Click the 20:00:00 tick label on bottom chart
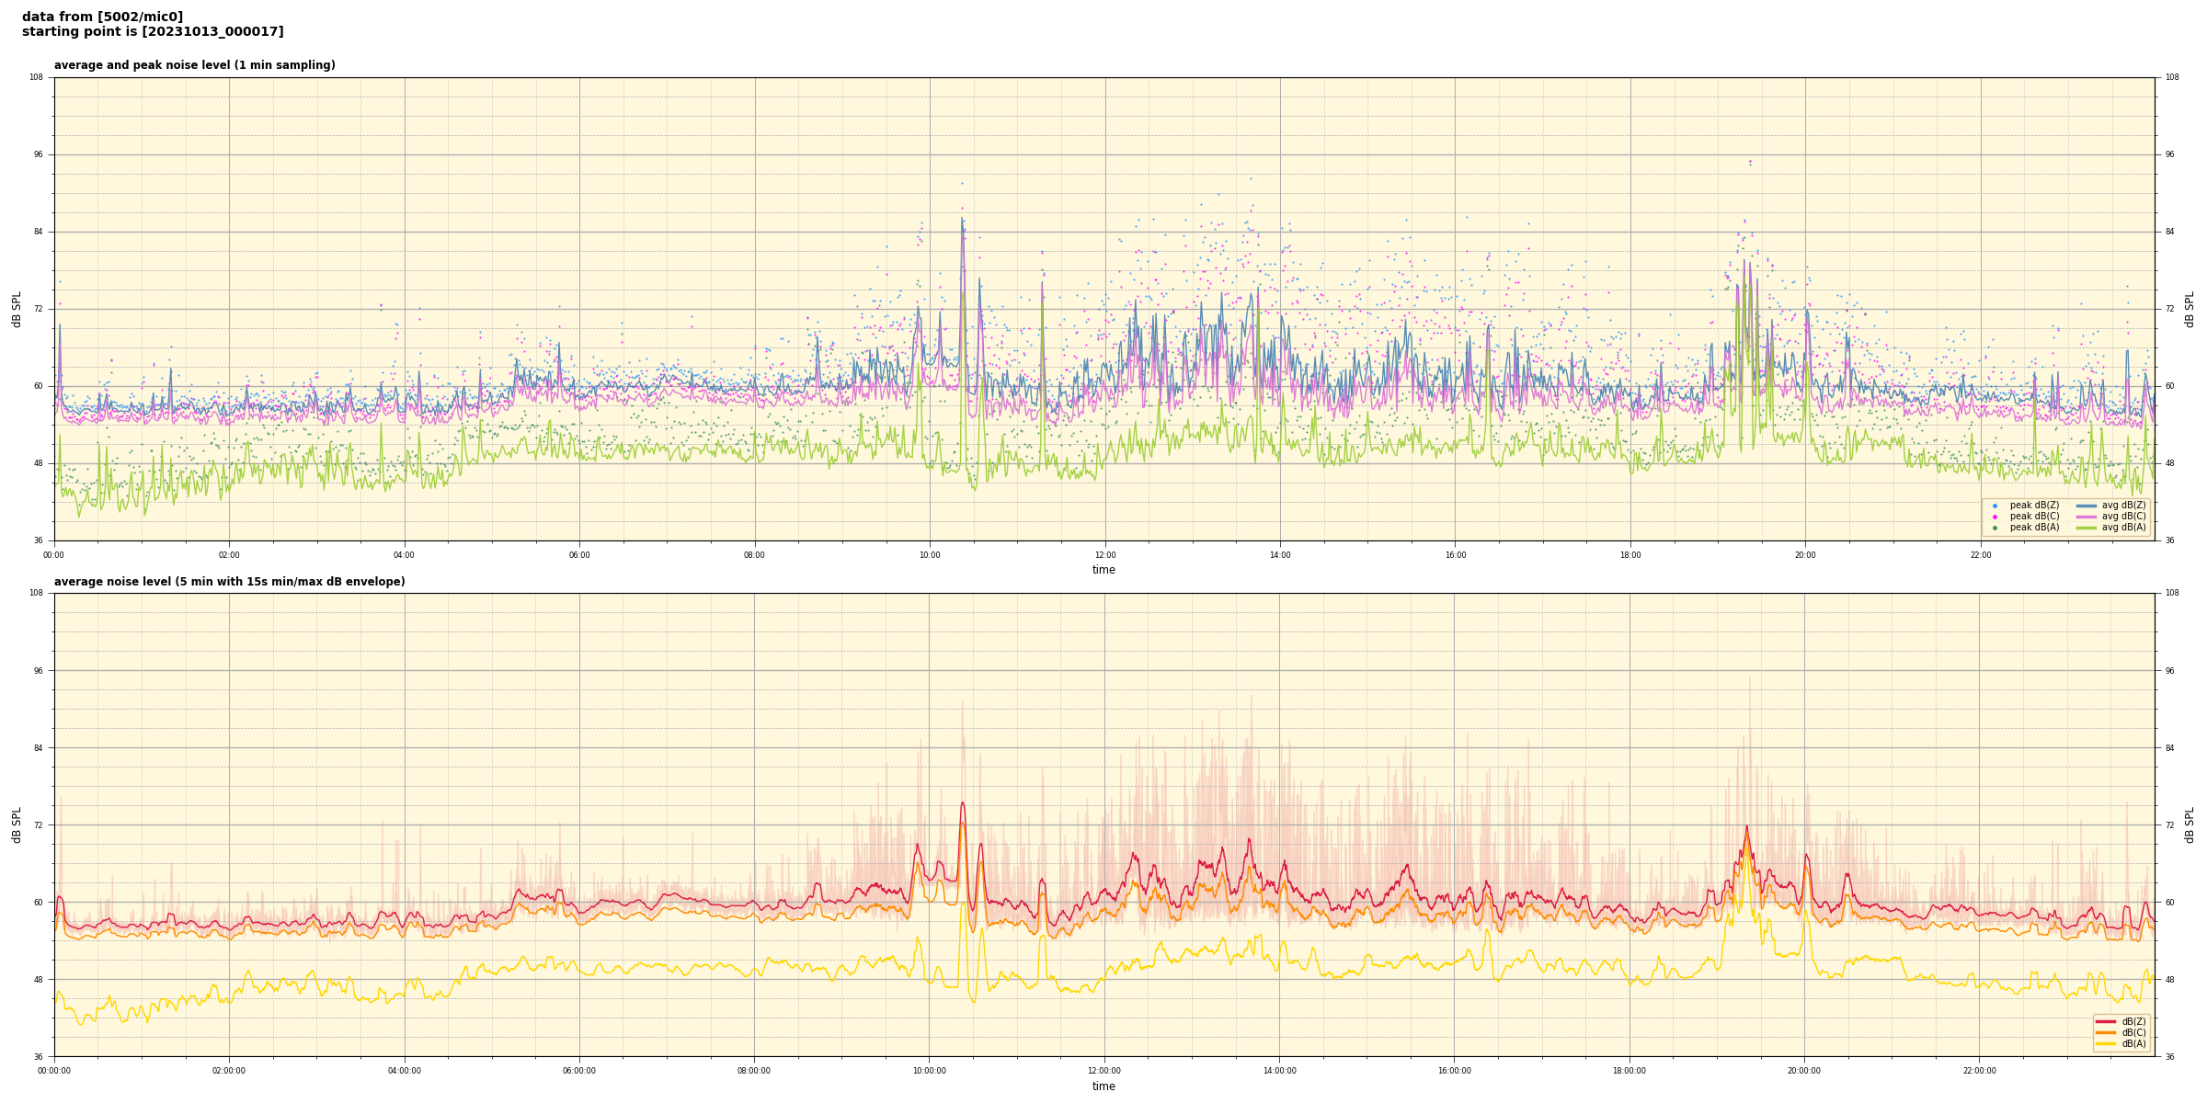 point(1804,1071)
